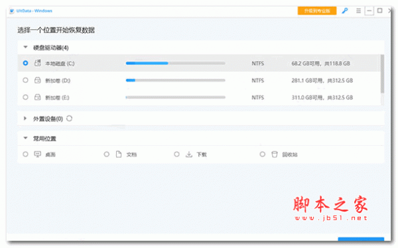Refresh the external devices list
This screenshot has height=248, width=398.
[69, 119]
